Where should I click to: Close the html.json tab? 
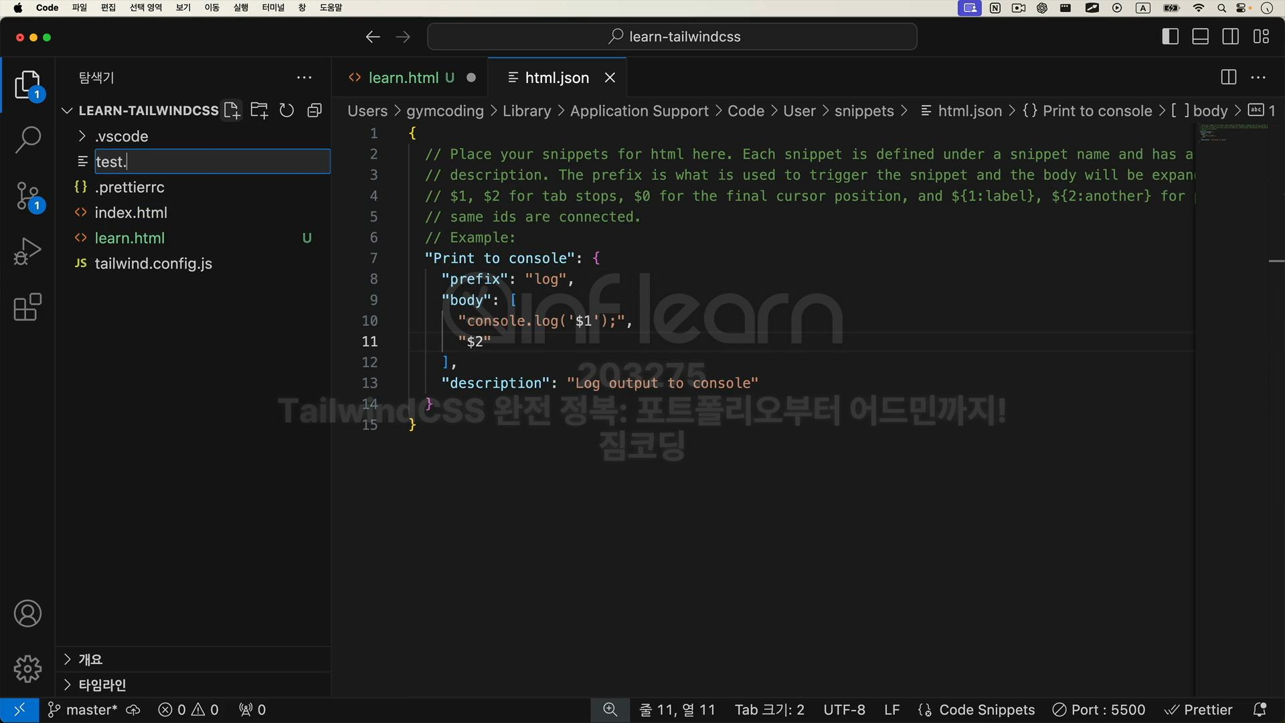coord(610,78)
